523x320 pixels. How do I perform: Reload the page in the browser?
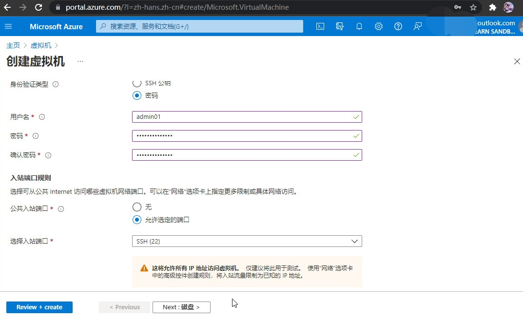tap(39, 7)
